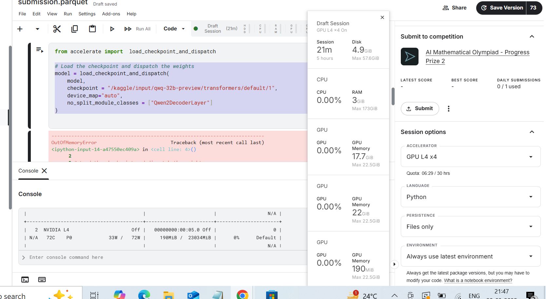The image size is (546, 299).
Task: Click the scissors cut cell icon
Action: tap(57, 29)
